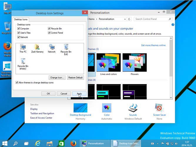The width and height of the screenshot is (196, 147).
Task: Open Desktop Background settings icon
Action: (x=81, y=108)
